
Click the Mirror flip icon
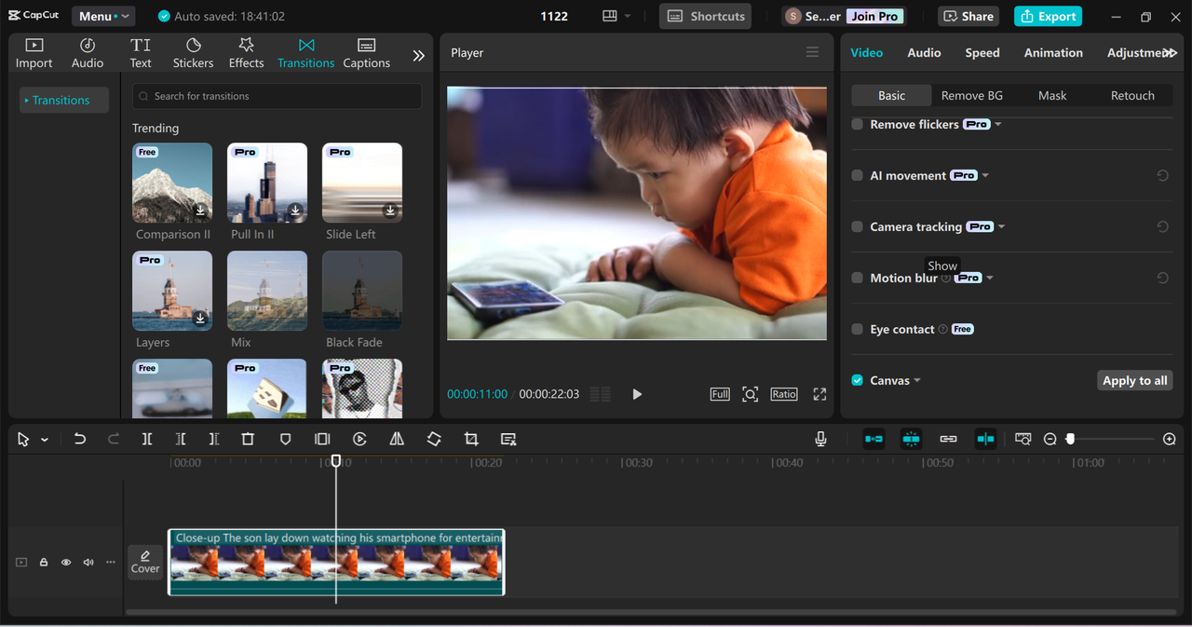[x=397, y=439]
